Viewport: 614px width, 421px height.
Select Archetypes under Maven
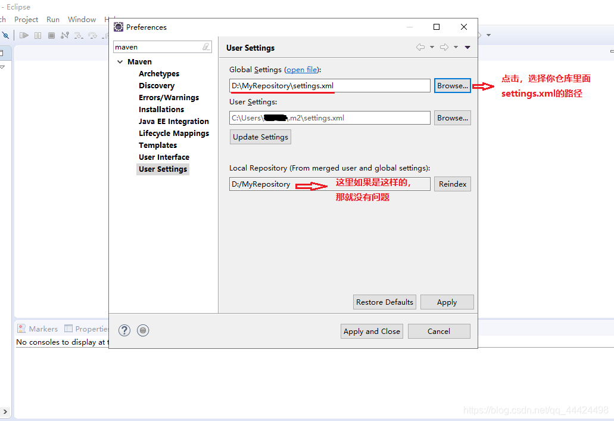[159, 74]
